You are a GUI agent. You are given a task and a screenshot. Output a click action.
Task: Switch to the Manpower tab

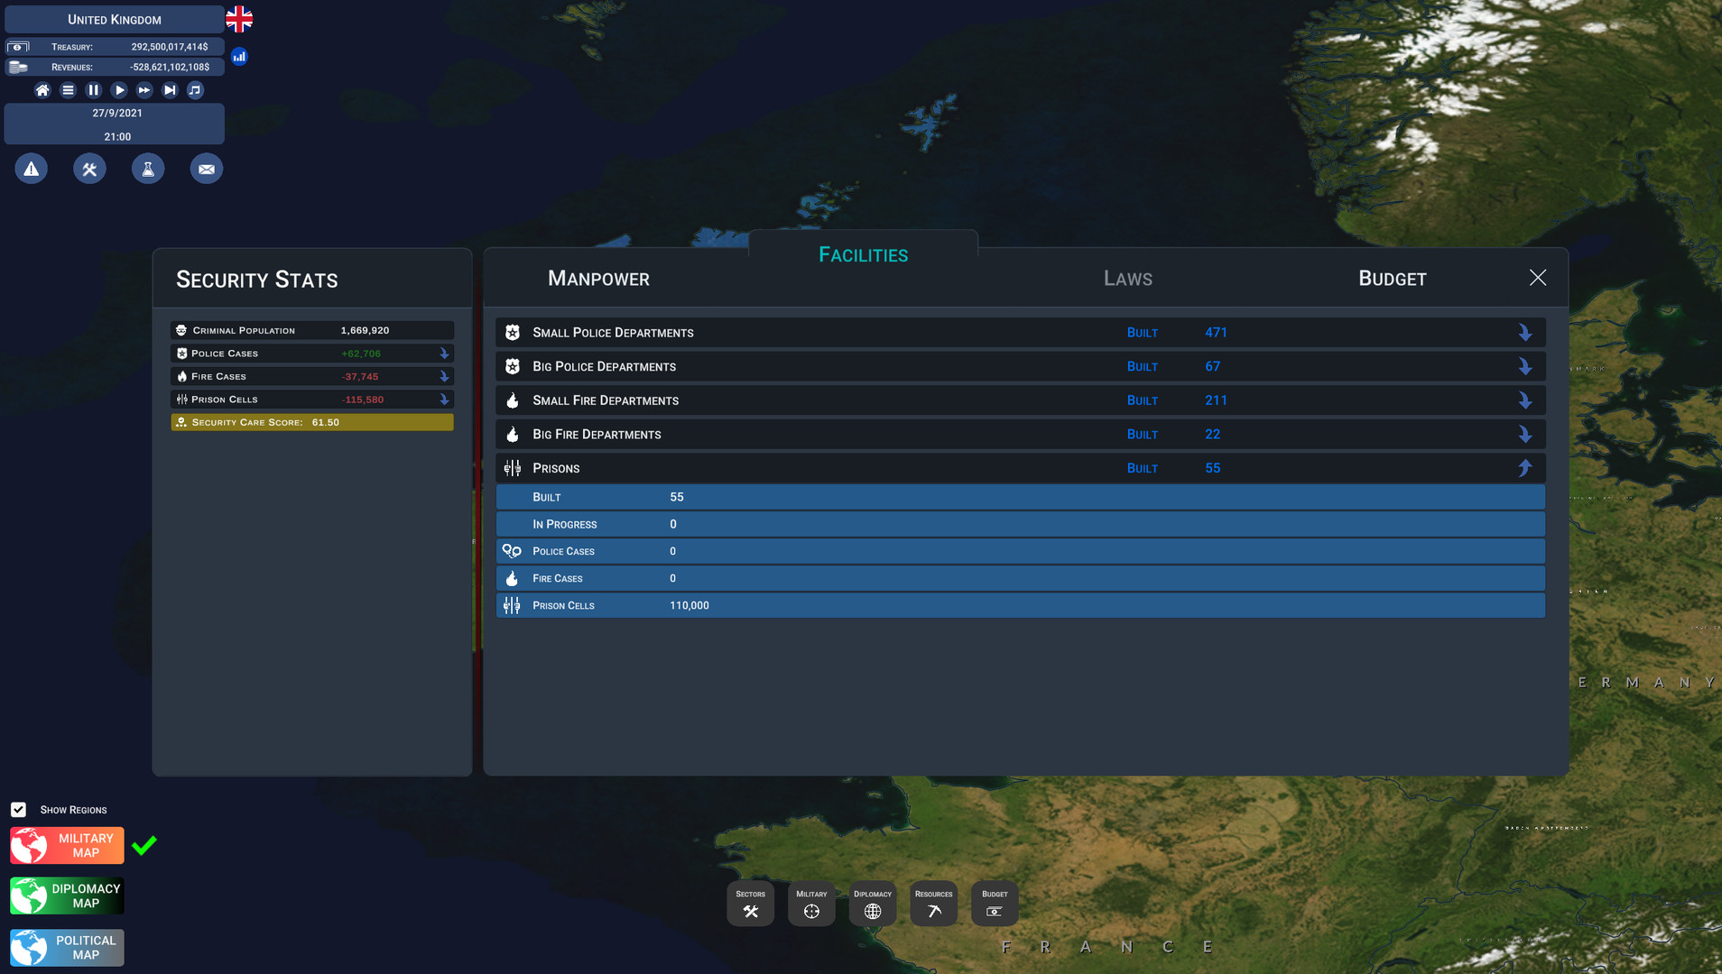pos(598,279)
